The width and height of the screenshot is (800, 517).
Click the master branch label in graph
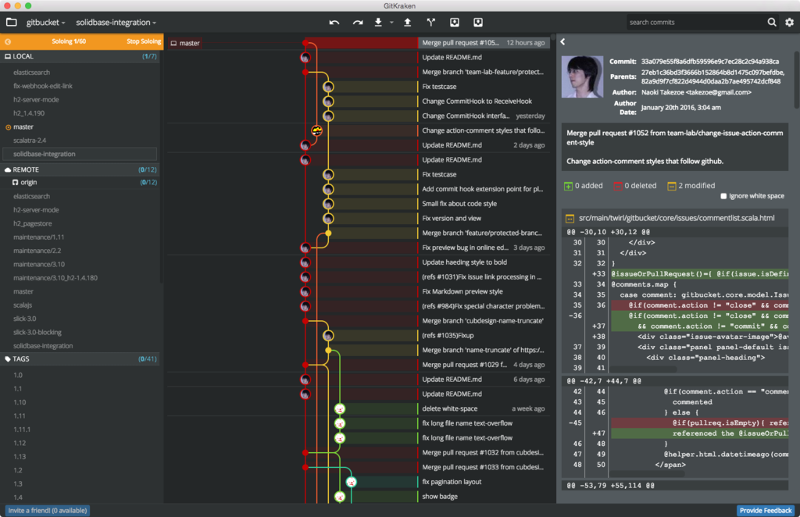tap(185, 43)
